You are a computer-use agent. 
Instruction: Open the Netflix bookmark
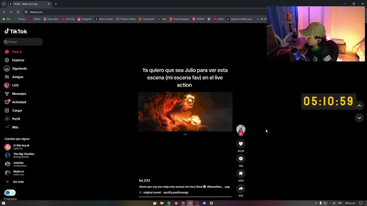[35, 19]
